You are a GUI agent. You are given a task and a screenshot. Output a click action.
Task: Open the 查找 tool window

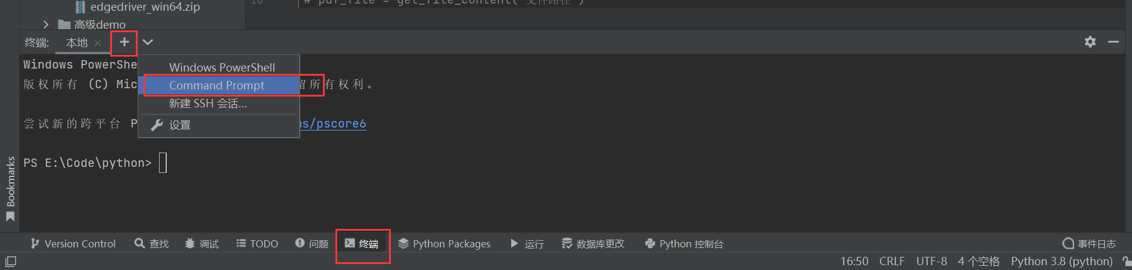pos(151,244)
